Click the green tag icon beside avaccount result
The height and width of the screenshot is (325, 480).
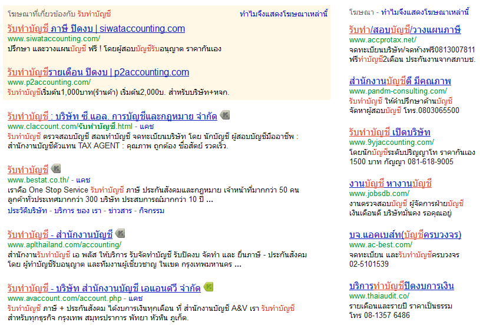click(208, 287)
